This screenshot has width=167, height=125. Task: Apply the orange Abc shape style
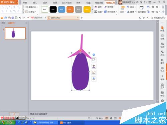[x=70, y=9]
